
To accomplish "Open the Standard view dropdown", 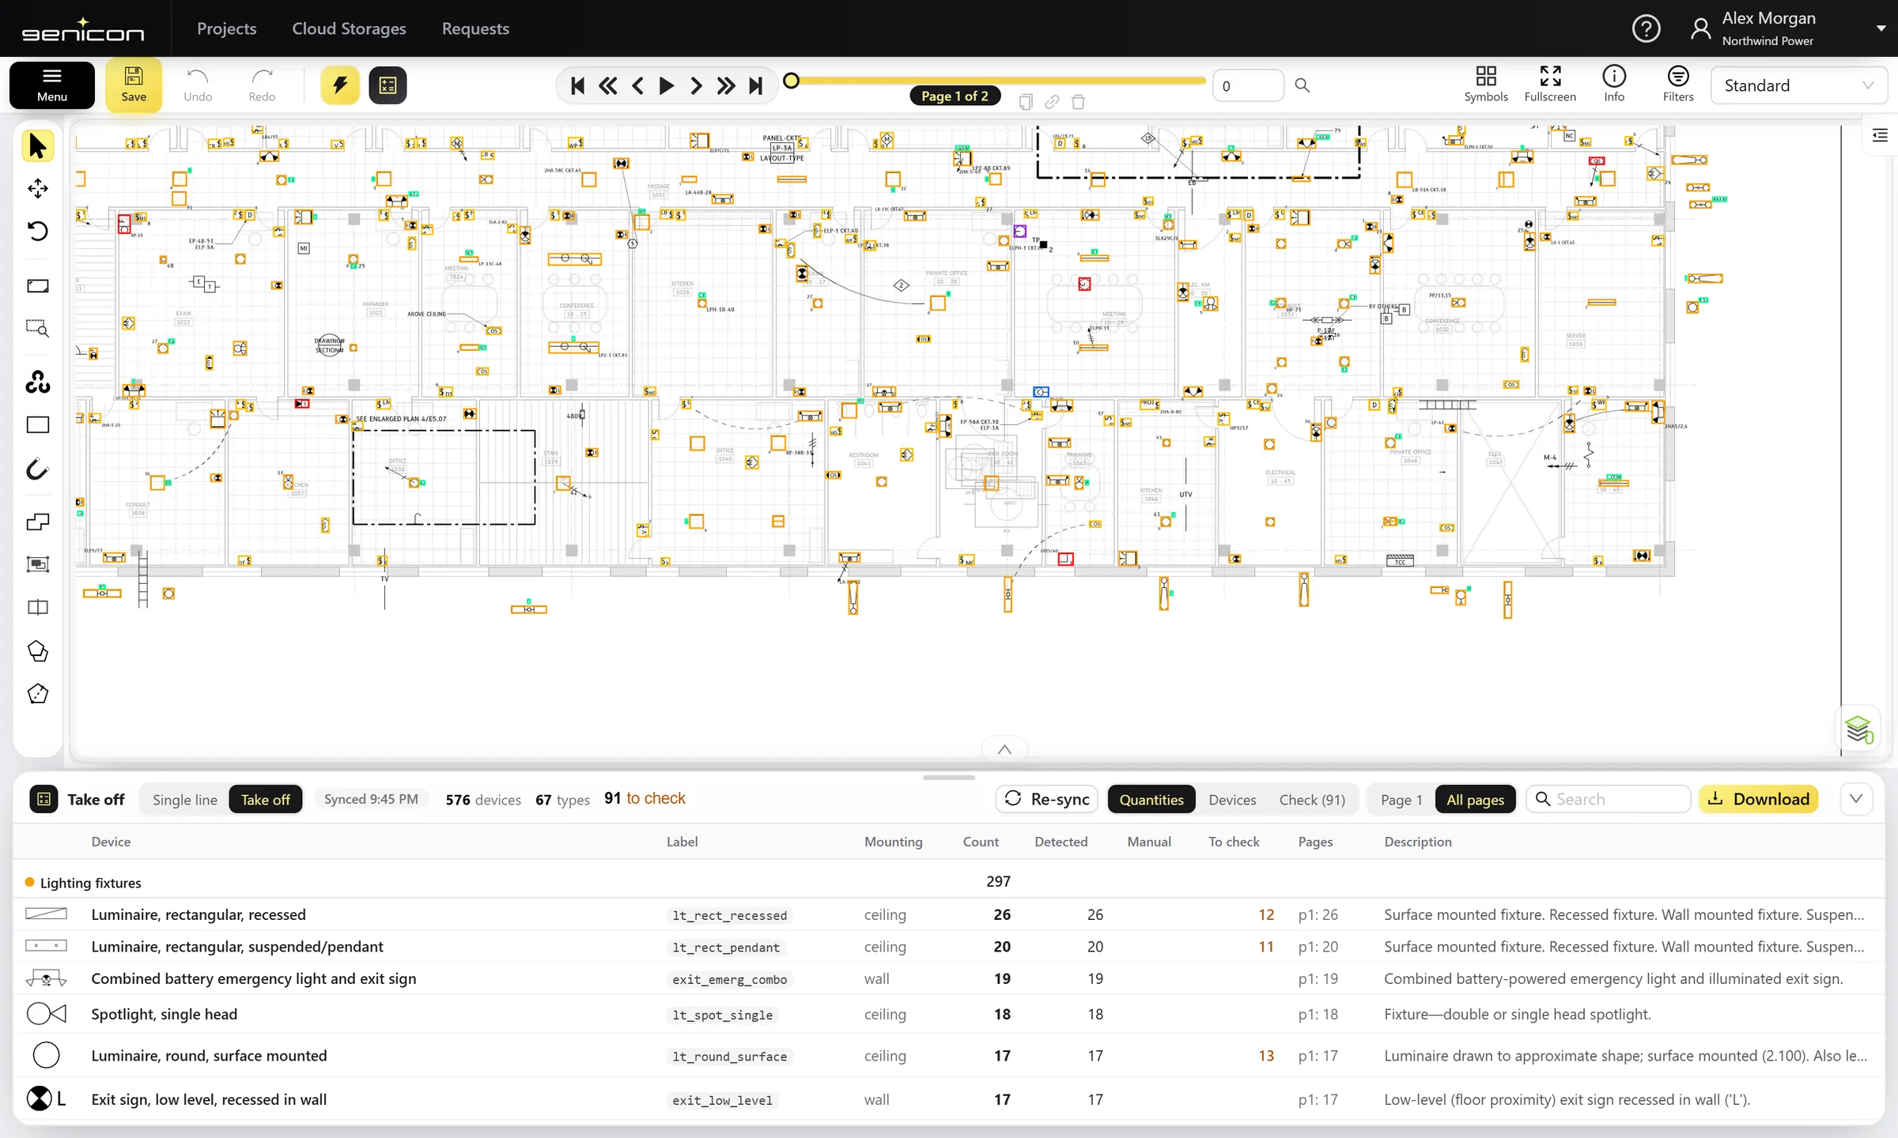I will point(1798,85).
